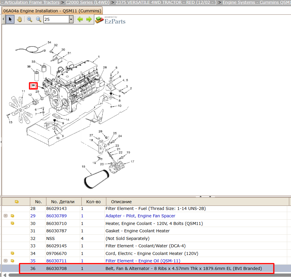Screen dimensions: 291x277
Task: Click item number 29 link in table
Action: [33, 216]
